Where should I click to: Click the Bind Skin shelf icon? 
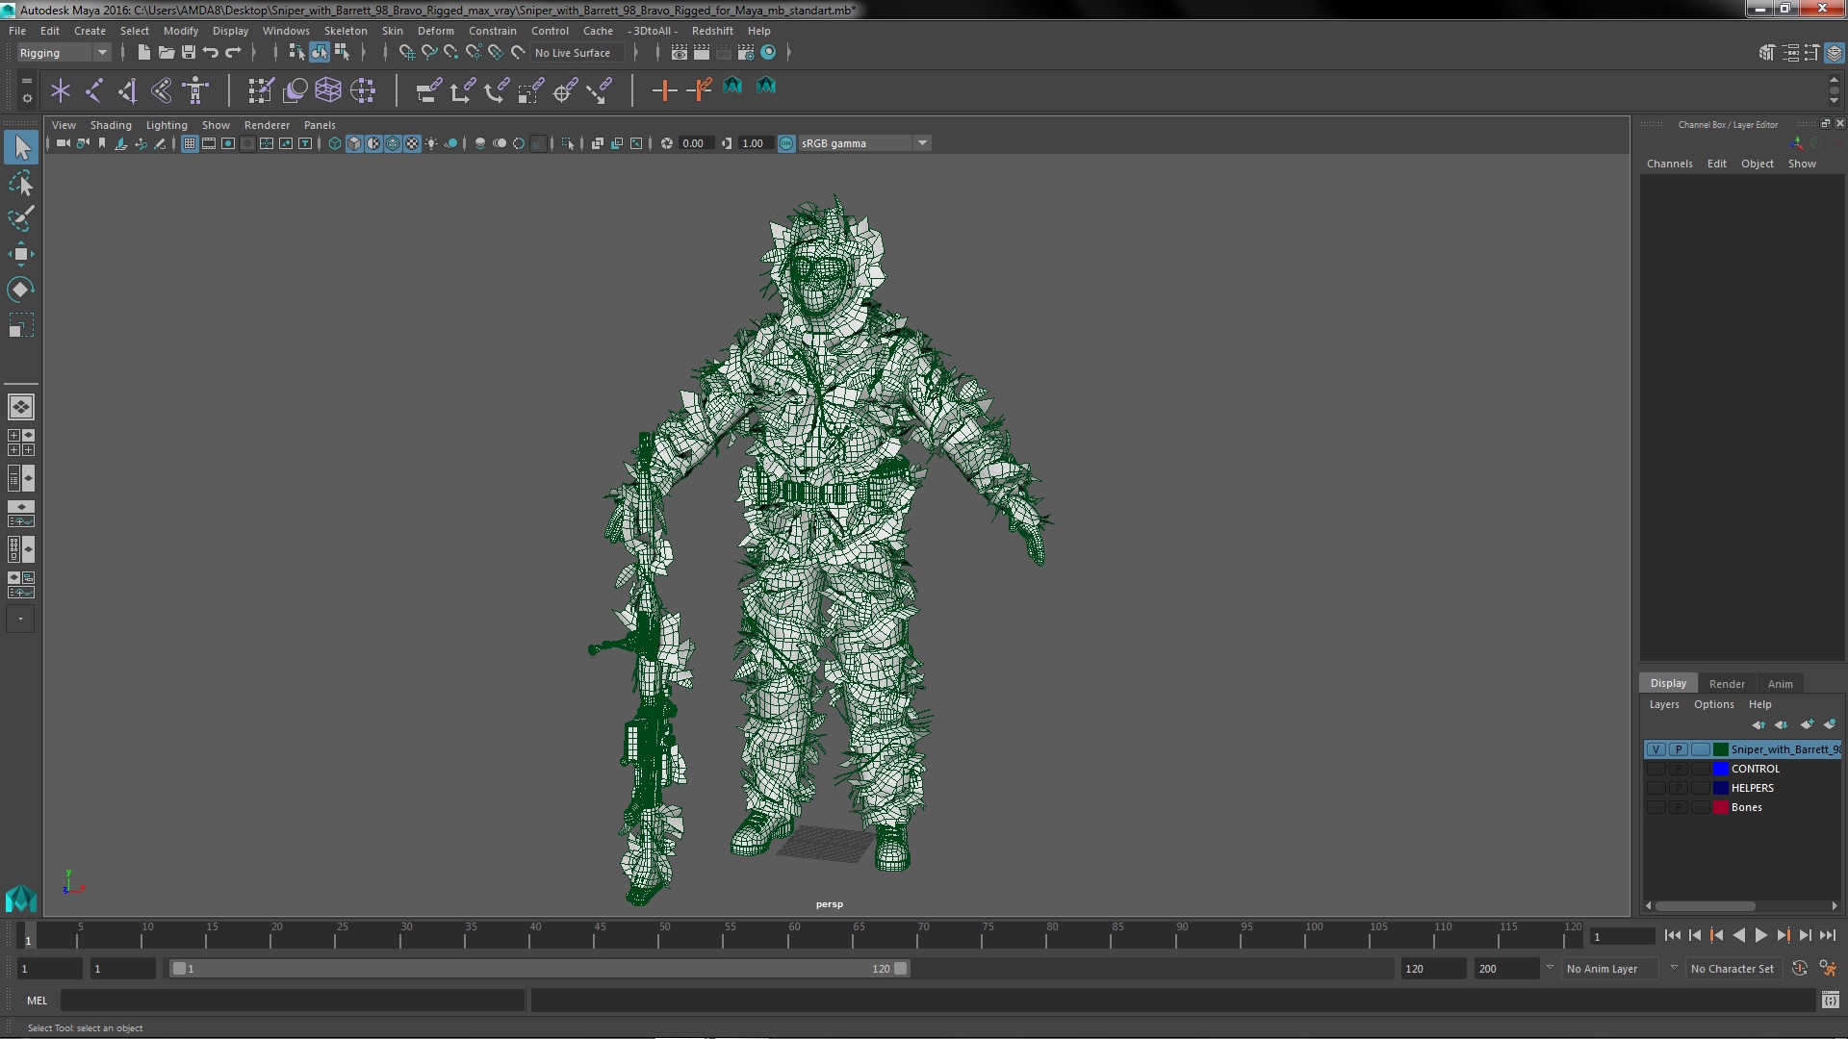(x=162, y=90)
